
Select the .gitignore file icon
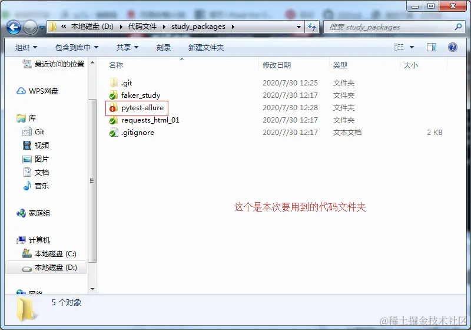point(114,132)
